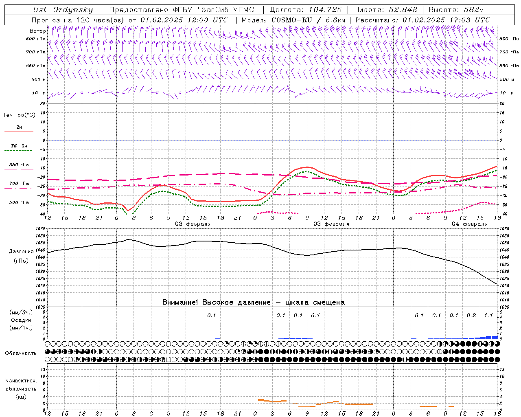Click the Высота 582м elevation field

[x=456, y=10]
